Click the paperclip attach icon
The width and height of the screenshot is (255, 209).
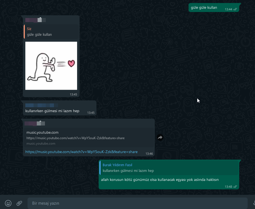(x=19, y=203)
